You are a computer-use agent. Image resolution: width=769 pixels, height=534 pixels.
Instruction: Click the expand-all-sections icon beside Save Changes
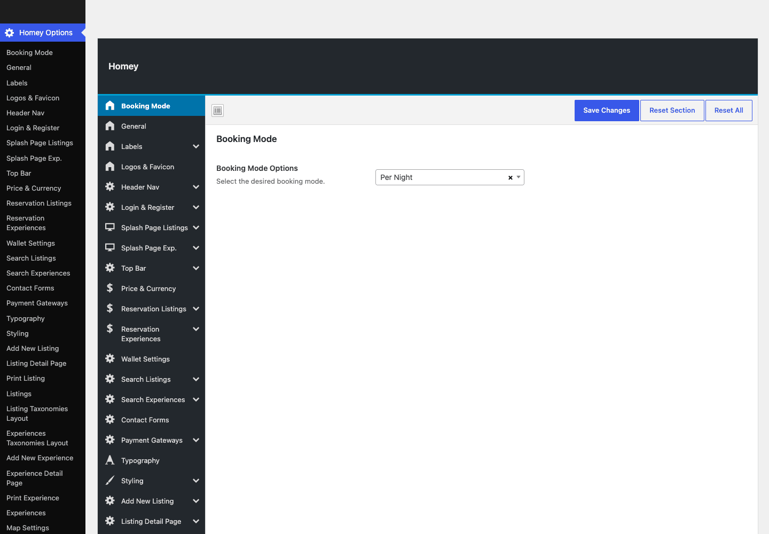click(218, 111)
